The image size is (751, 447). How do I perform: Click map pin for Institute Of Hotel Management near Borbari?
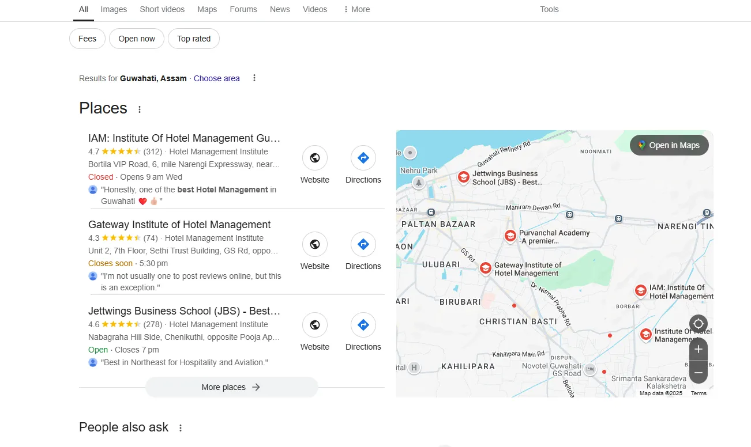pyautogui.click(x=645, y=334)
